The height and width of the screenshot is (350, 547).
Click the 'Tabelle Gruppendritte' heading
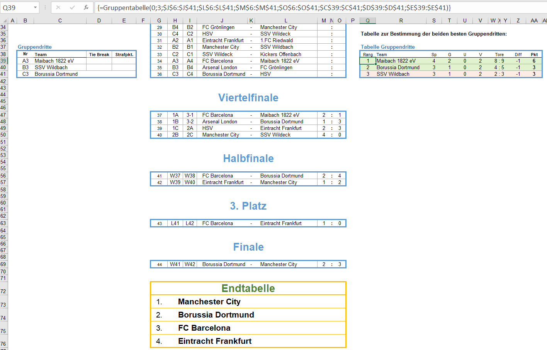coord(388,47)
